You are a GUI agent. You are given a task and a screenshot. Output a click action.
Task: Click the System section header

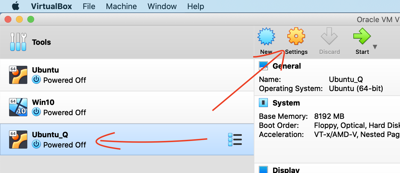[x=286, y=103]
